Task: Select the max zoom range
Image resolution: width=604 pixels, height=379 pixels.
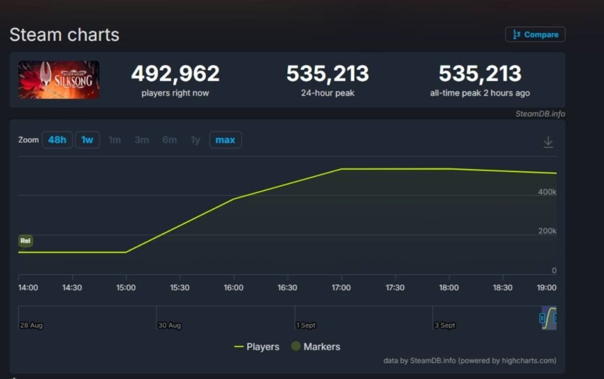Action: click(225, 140)
